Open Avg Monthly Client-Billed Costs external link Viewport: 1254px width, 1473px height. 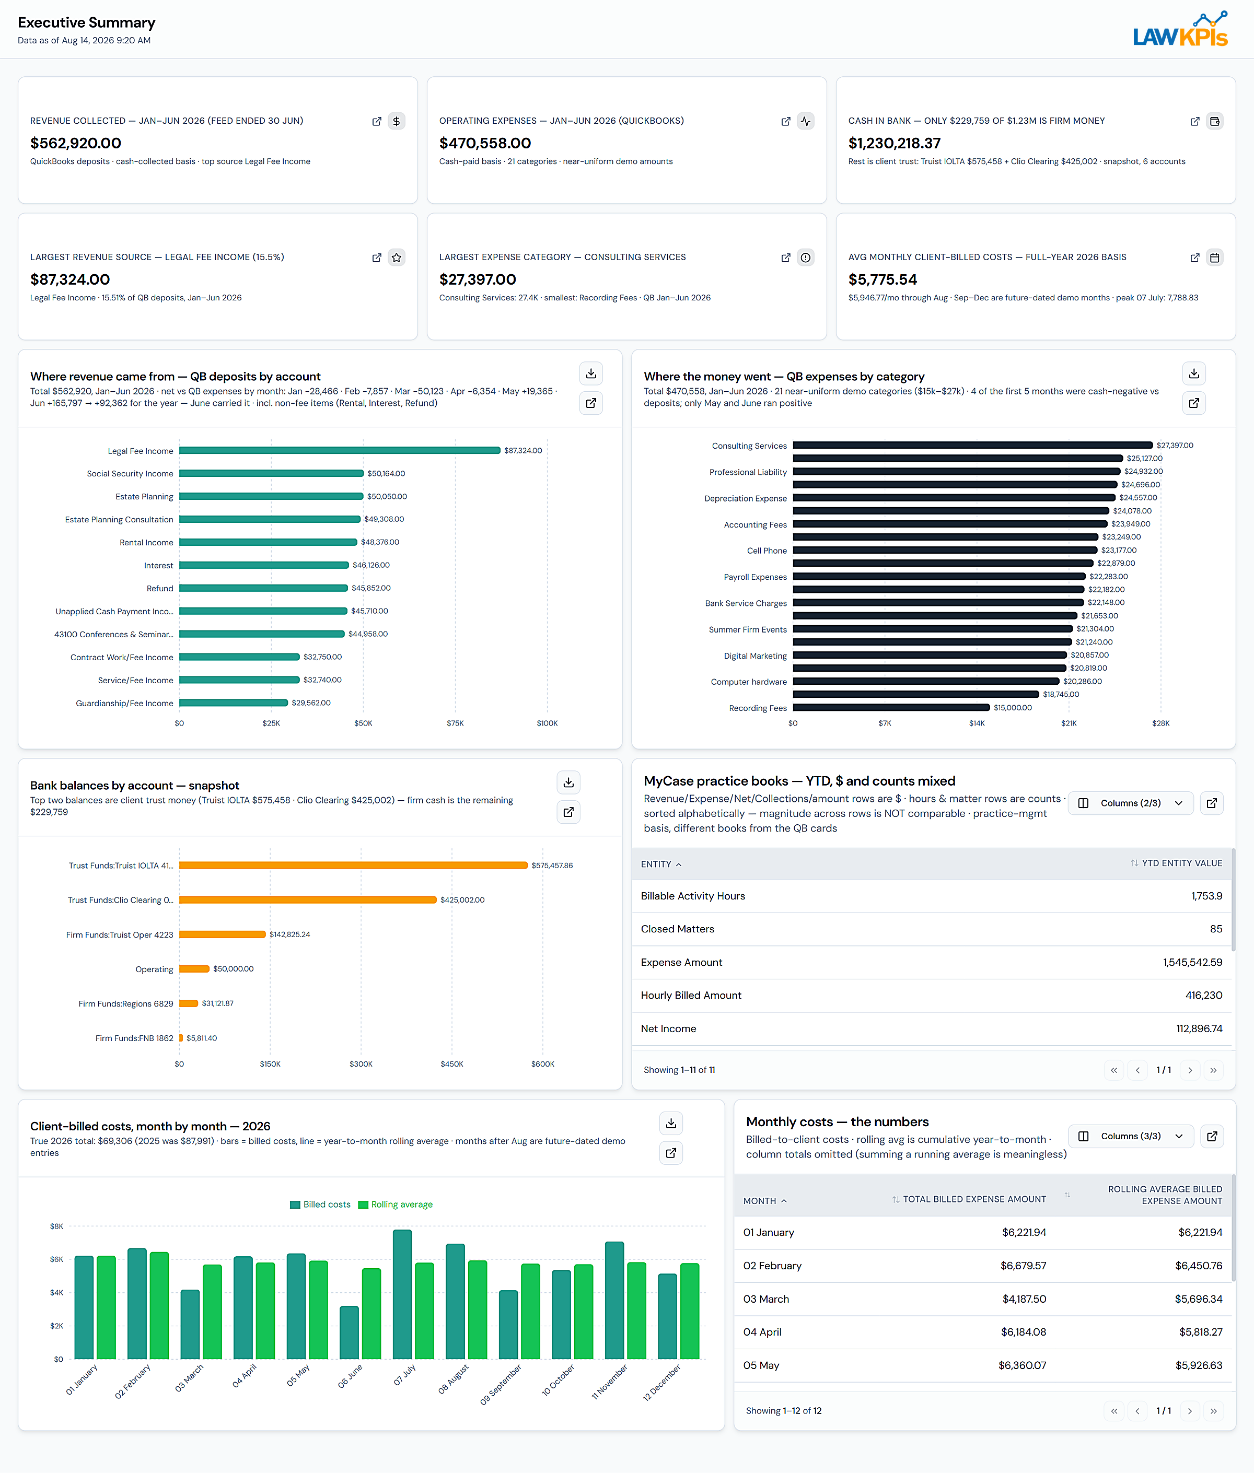click(x=1195, y=258)
